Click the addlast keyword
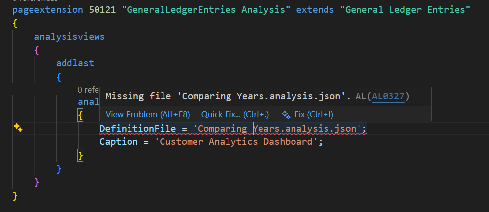The width and height of the screenshot is (489, 212). 75,63
